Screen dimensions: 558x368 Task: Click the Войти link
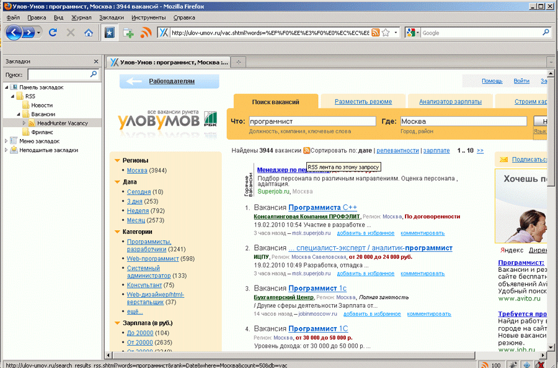tap(521, 81)
